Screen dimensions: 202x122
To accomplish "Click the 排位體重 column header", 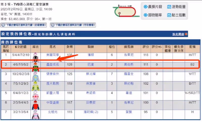I will pos(168,49).
